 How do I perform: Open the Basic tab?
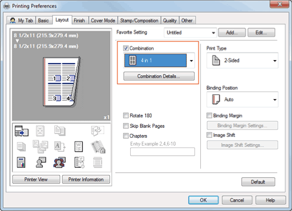(x=43, y=20)
